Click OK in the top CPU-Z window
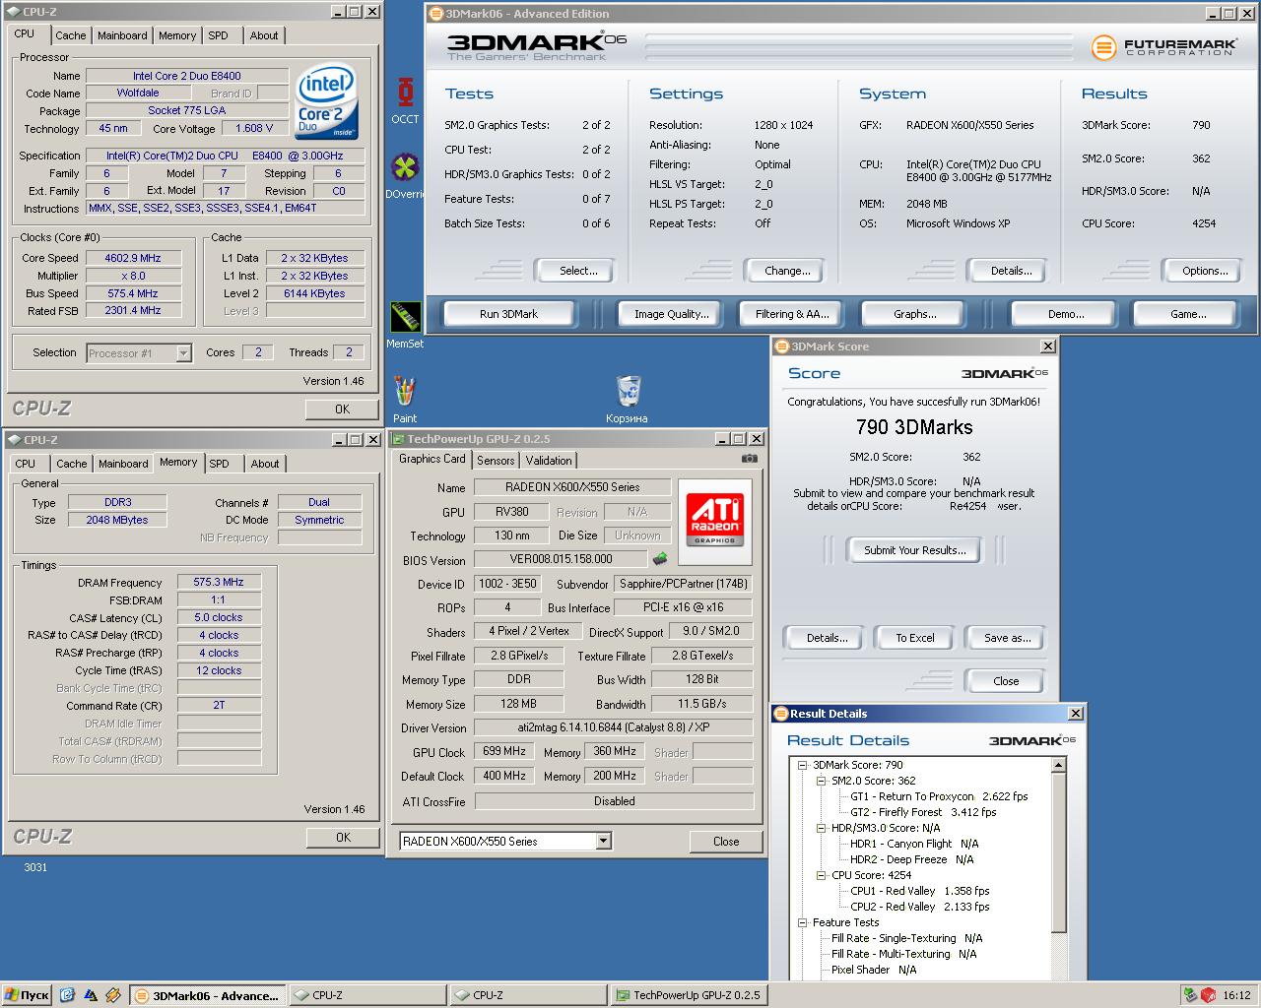Screen dimensions: 1261x1008 [342, 409]
